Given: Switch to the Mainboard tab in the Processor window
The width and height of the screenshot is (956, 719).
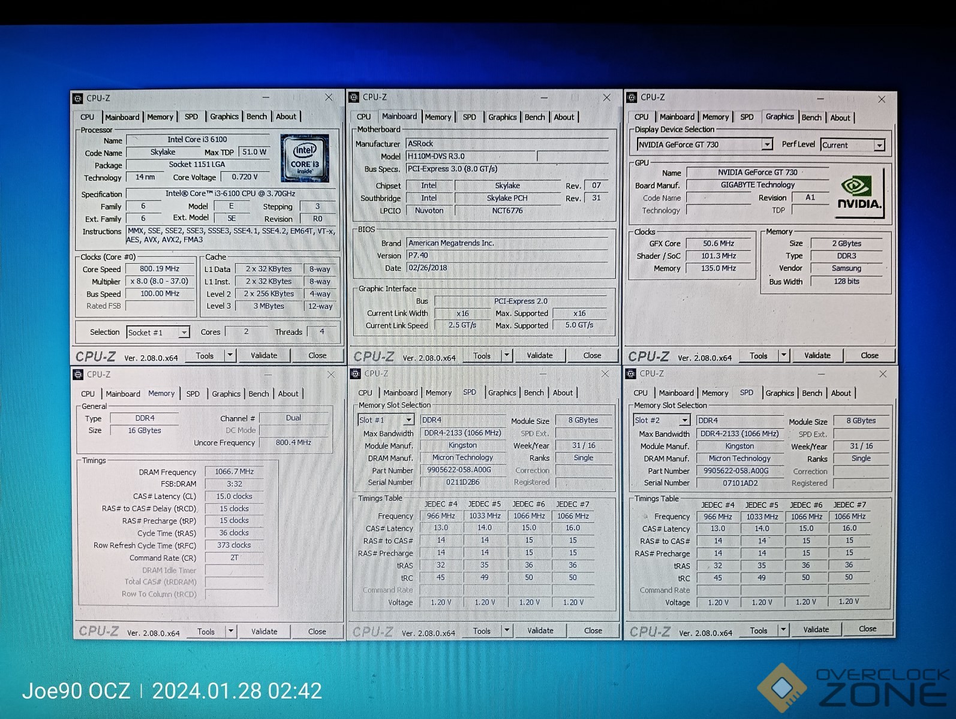Looking at the screenshot, I should click(122, 117).
